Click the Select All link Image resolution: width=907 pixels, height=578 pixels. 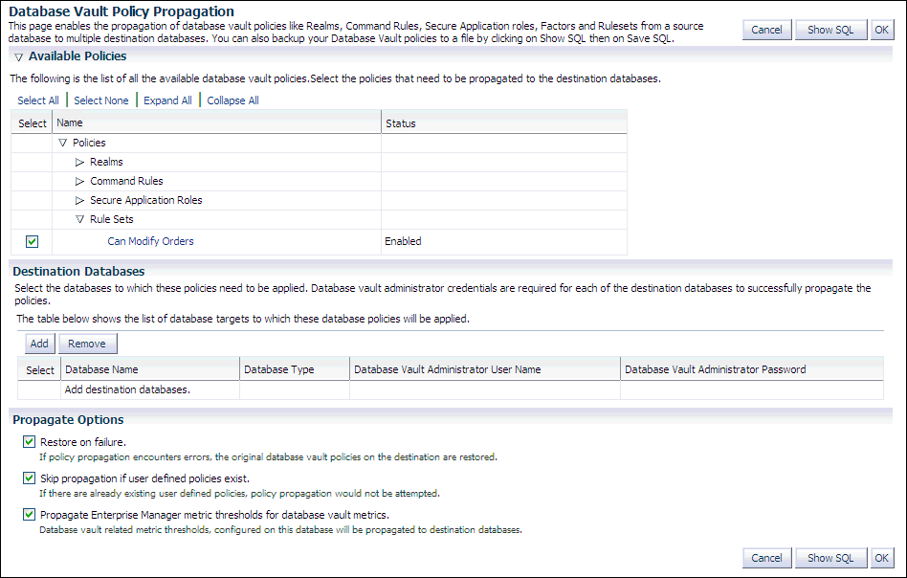[38, 100]
